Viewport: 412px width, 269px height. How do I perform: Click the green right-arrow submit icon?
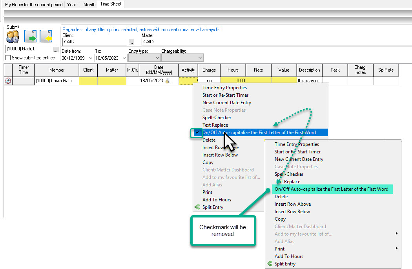pyautogui.click(x=30, y=36)
